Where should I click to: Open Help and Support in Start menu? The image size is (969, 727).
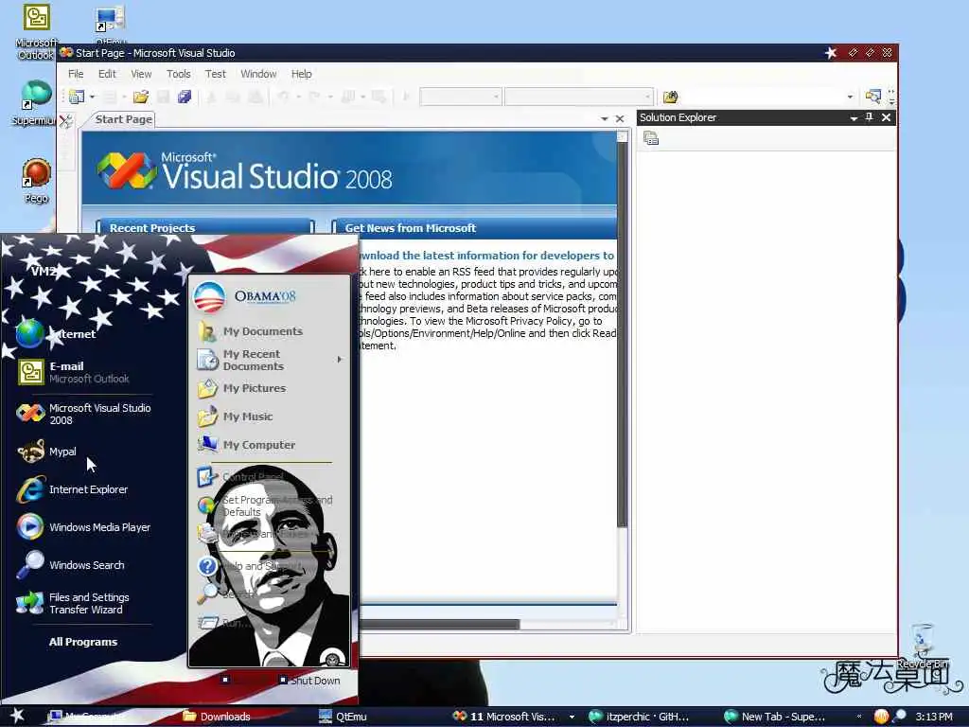250,566
